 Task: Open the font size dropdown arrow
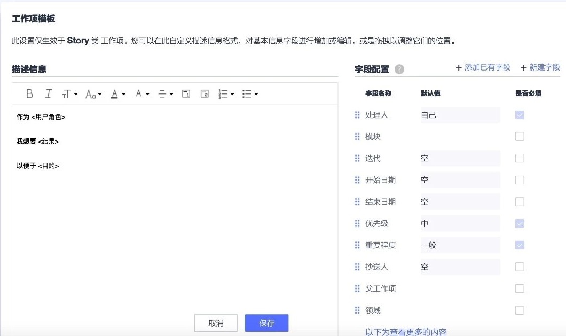pos(76,94)
